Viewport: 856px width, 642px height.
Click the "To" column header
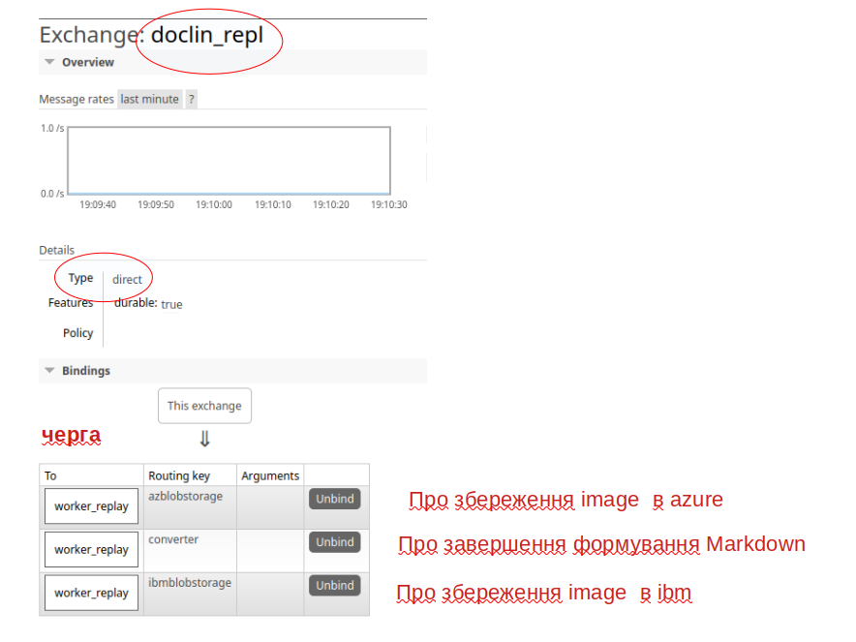51,475
